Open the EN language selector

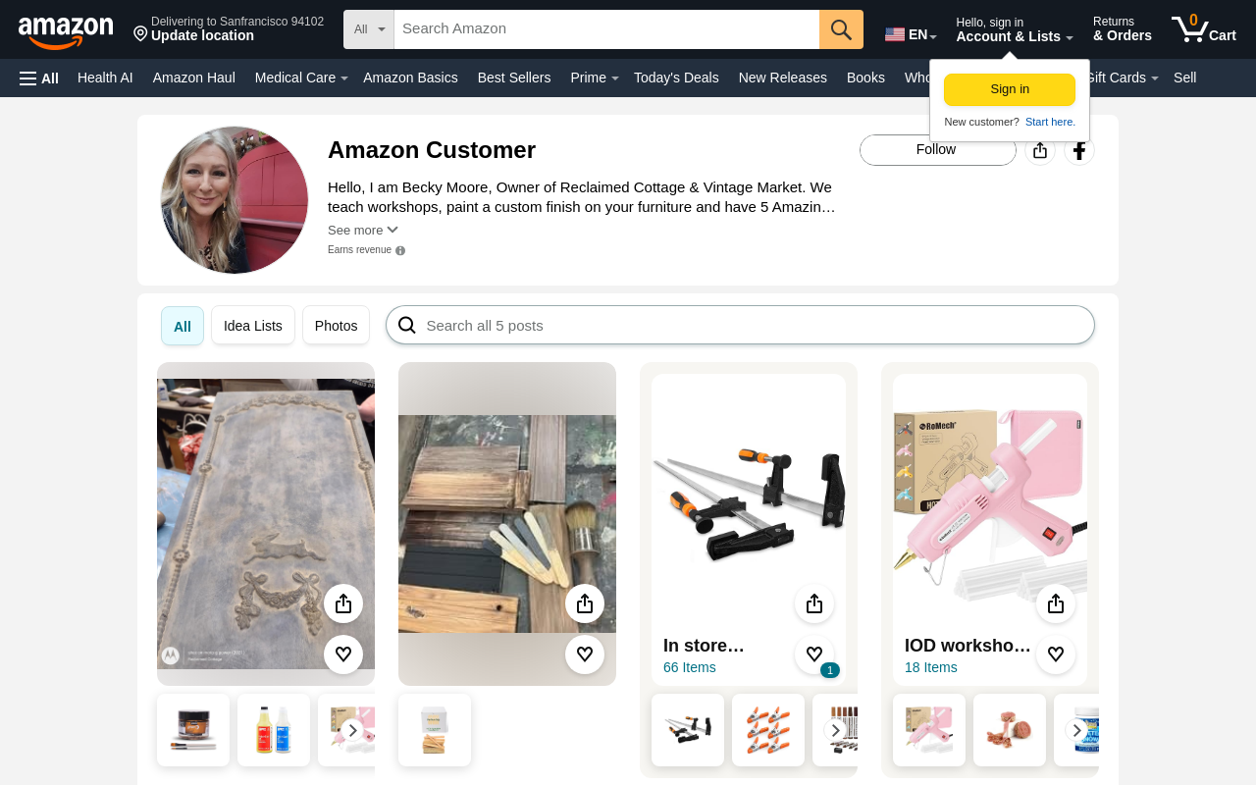pos(911,35)
